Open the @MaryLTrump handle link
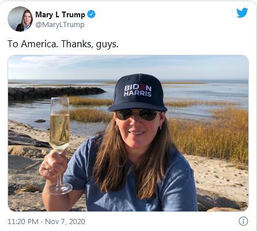Viewport: 257px width, 231px height. (60, 25)
